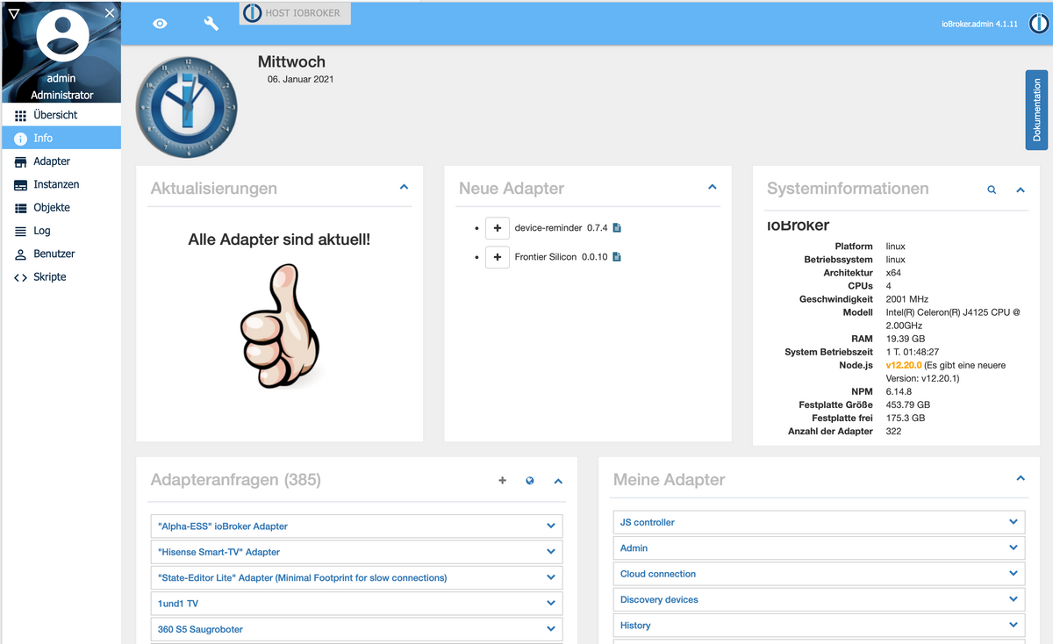Expand the JS controller entry
Screen dimensions: 1053x644
pos(819,522)
